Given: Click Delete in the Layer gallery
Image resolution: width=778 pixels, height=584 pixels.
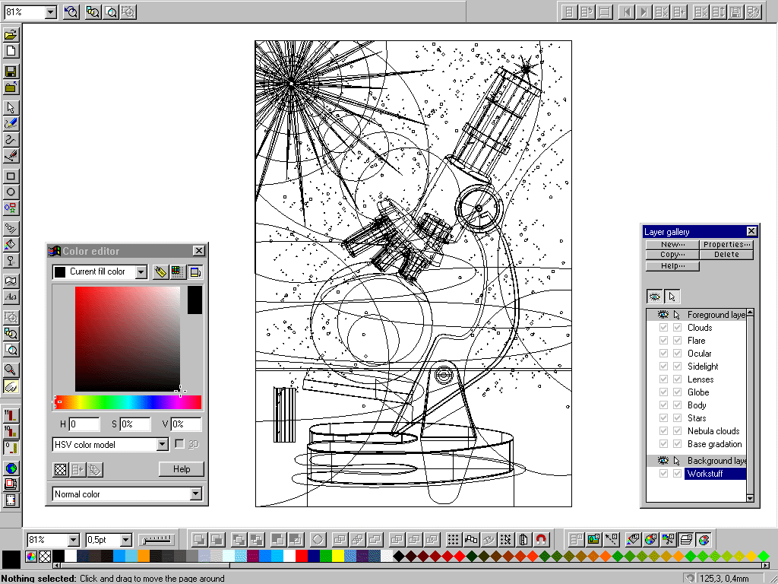Looking at the screenshot, I should pyautogui.click(x=727, y=255).
